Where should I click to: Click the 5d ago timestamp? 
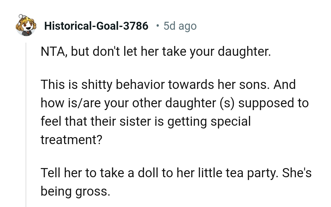180,26
